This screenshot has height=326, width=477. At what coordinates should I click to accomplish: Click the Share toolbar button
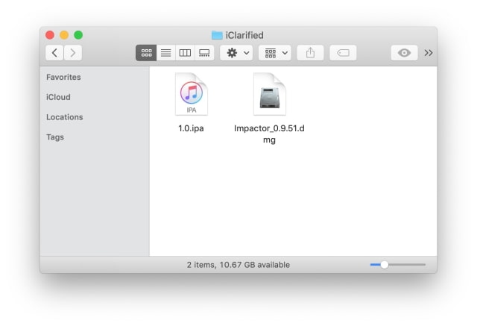point(310,53)
